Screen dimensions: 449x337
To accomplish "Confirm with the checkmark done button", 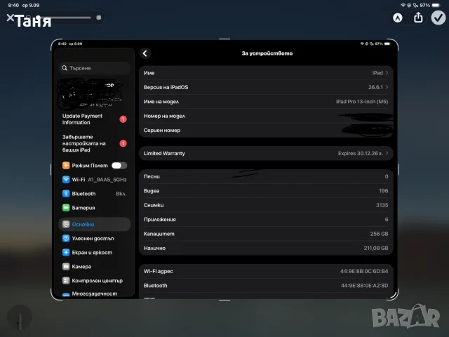I will pos(438,18).
